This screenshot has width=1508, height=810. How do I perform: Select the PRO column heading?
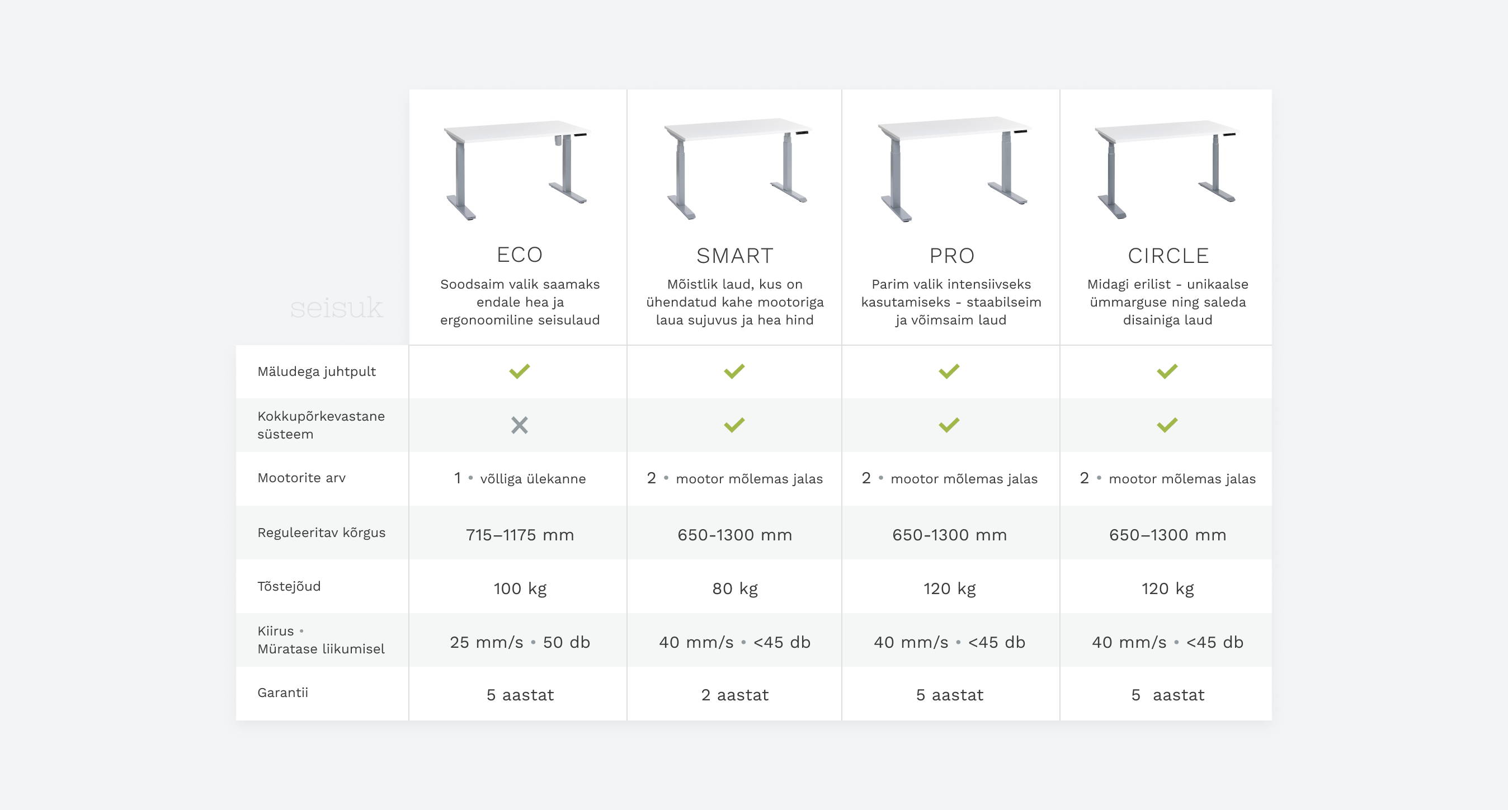952,256
